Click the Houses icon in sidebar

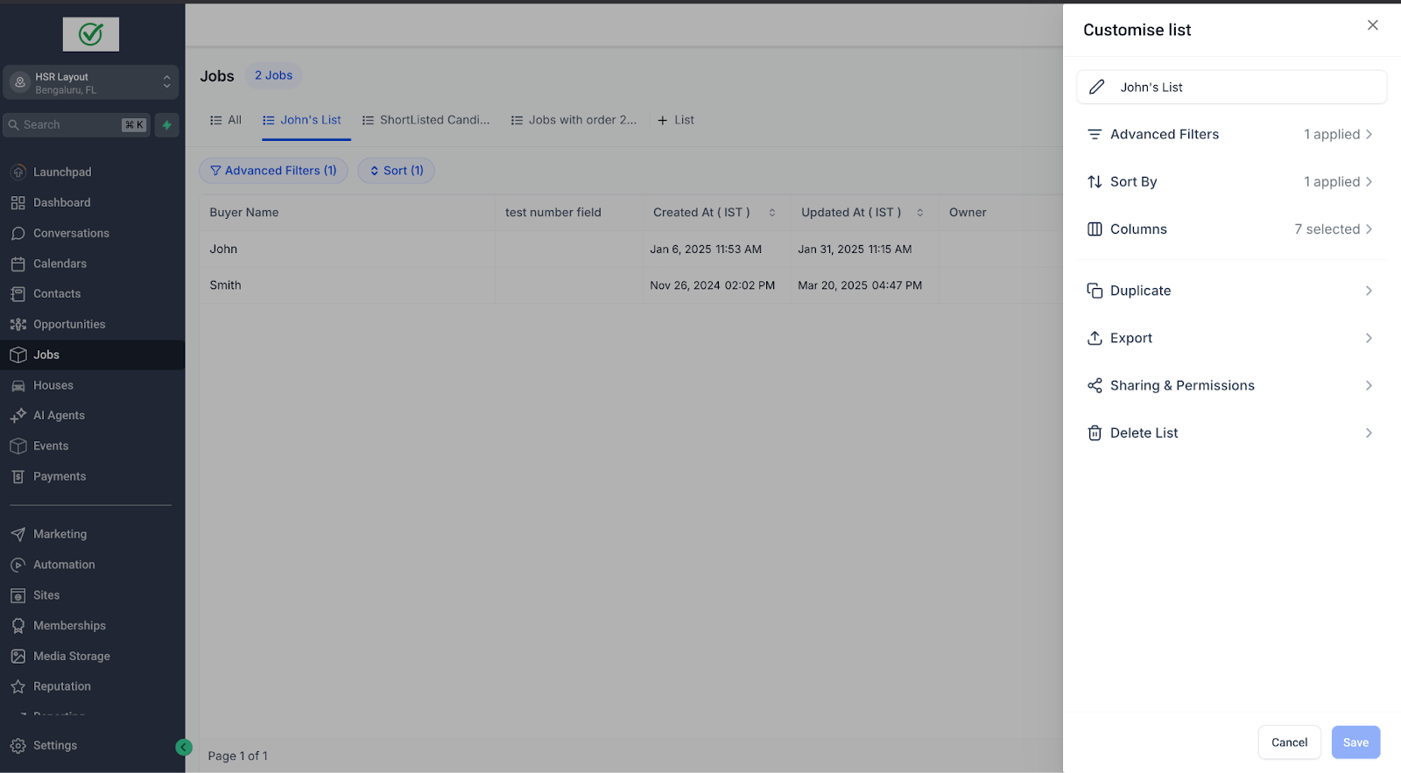(18, 385)
